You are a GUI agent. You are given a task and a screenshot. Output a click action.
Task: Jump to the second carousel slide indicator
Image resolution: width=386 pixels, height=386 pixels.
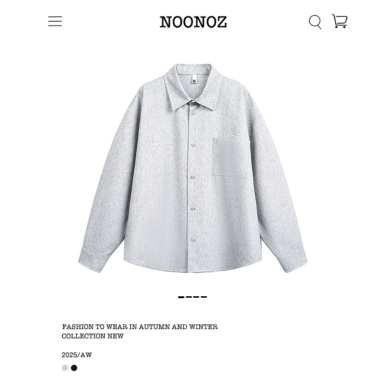[x=189, y=297]
